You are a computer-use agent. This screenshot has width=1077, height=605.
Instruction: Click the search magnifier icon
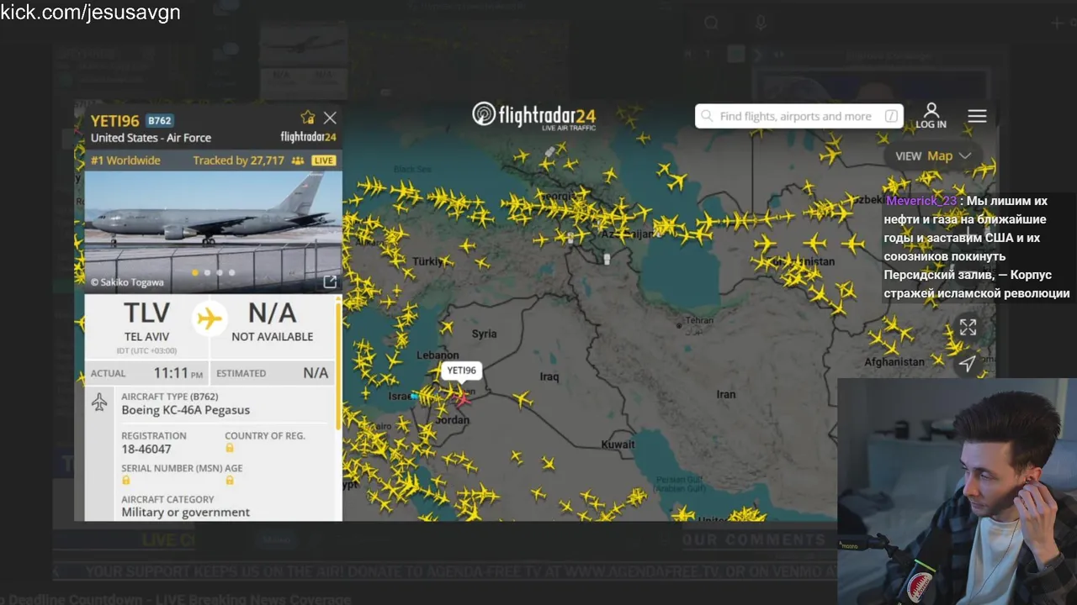707,116
